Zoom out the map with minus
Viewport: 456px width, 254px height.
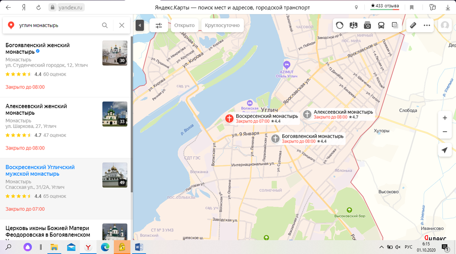[x=445, y=132]
